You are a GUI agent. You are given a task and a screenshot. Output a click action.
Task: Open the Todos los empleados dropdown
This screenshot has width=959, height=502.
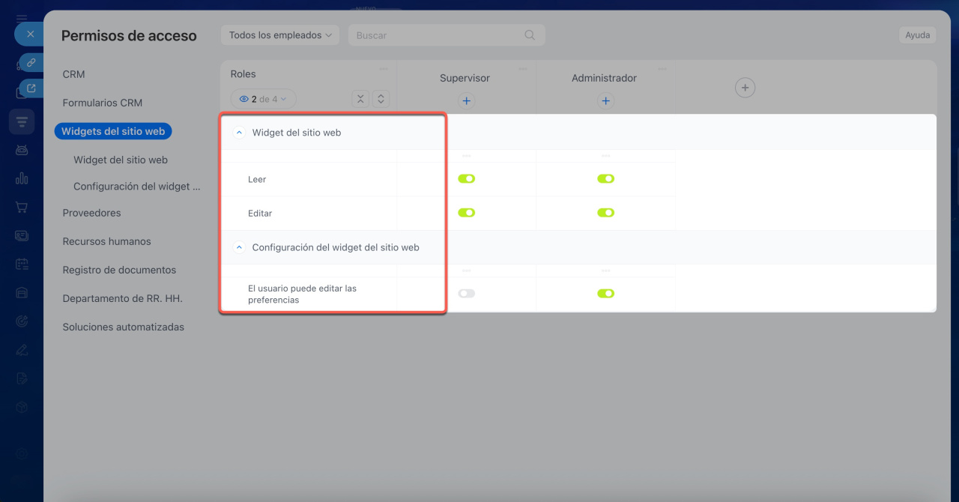point(279,35)
